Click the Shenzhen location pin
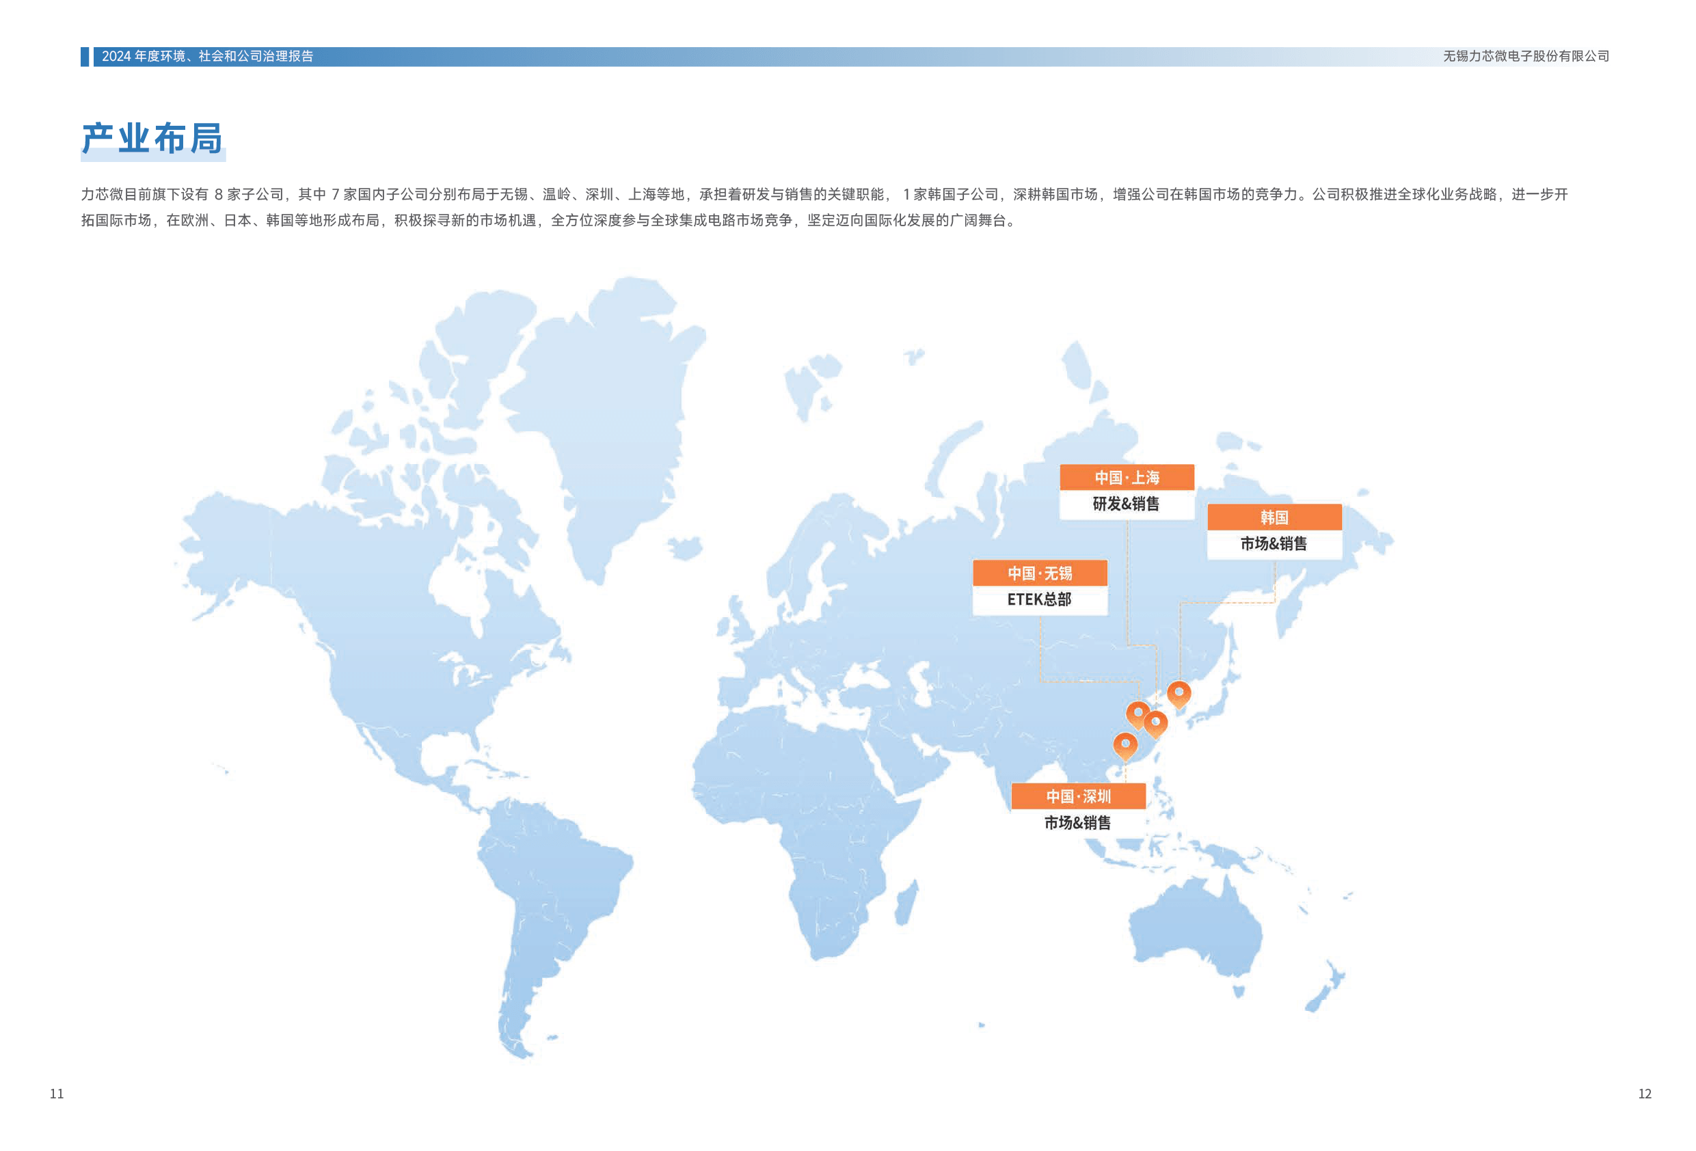The height and width of the screenshot is (1151, 1696). [x=1125, y=745]
